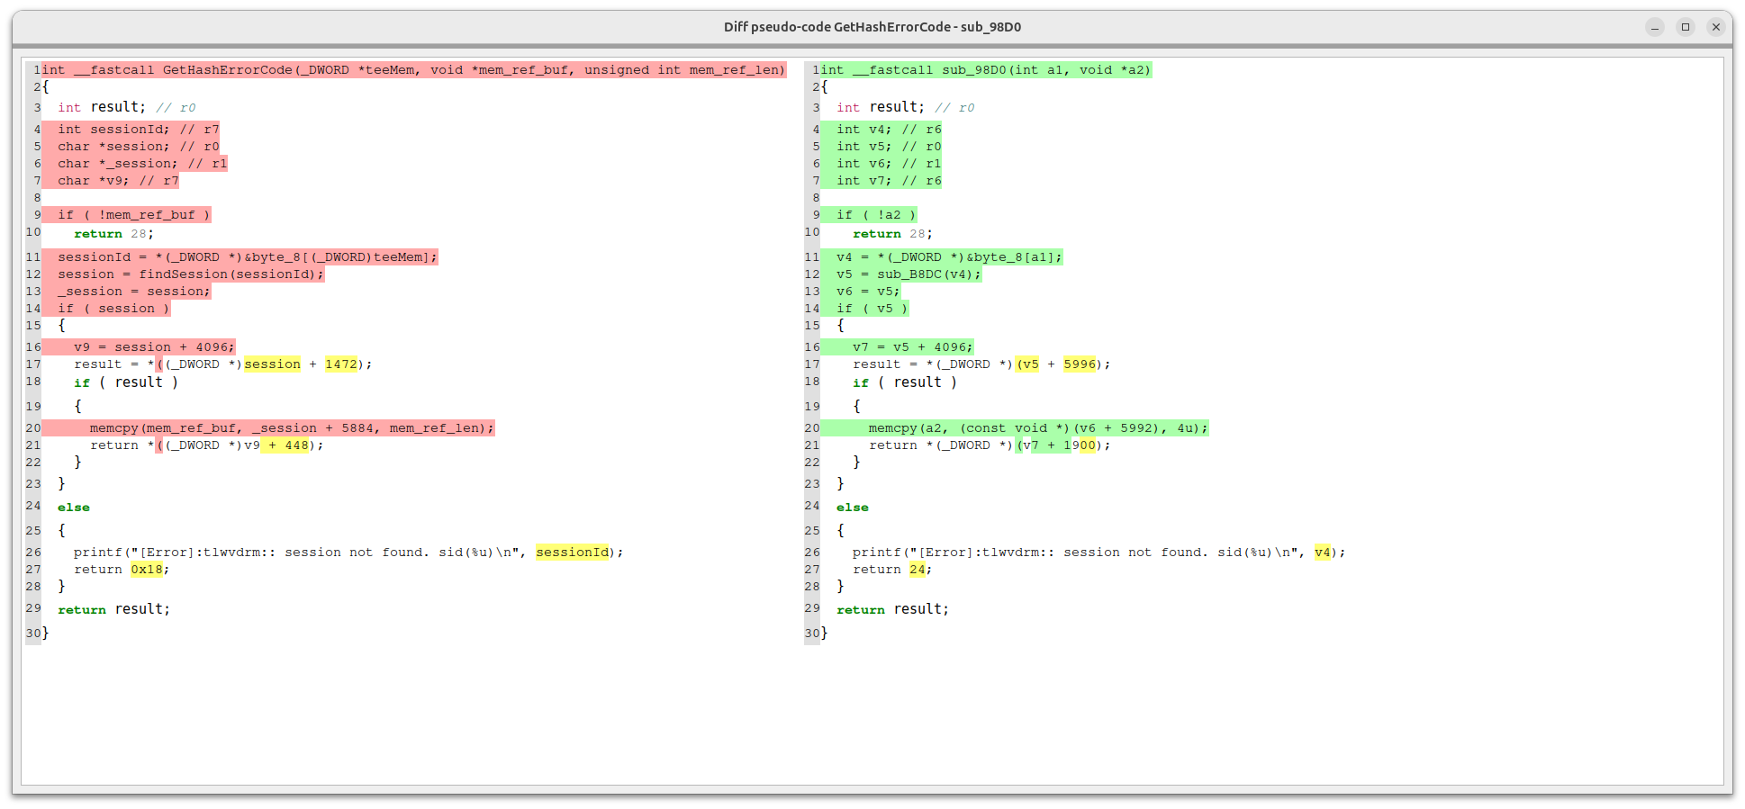Viewport: 1745px width, 809px height.
Task: Click 'return 28;' in right pane
Action: click(892, 234)
